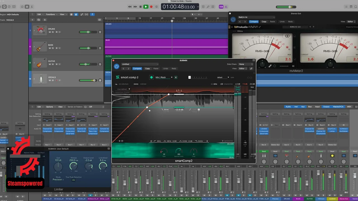
Task: Open the Side Chain None dropdown
Action: coord(246,64)
